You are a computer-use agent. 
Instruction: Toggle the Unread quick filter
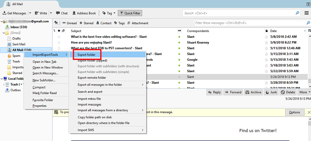coord(70,23)
